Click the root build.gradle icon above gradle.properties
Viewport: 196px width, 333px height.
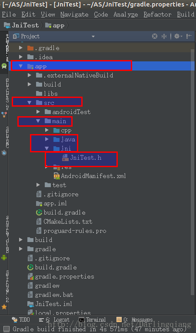pos(30,267)
